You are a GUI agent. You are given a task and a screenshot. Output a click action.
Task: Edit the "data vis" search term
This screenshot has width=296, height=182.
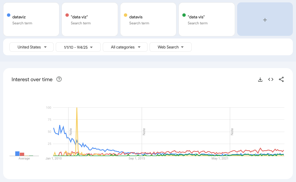tap(196, 17)
